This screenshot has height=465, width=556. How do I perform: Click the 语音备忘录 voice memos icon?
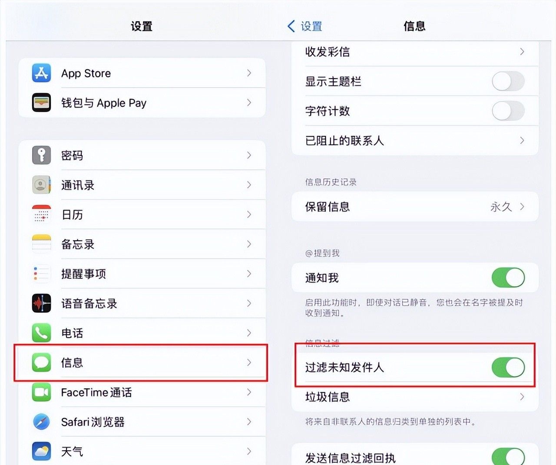point(41,303)
